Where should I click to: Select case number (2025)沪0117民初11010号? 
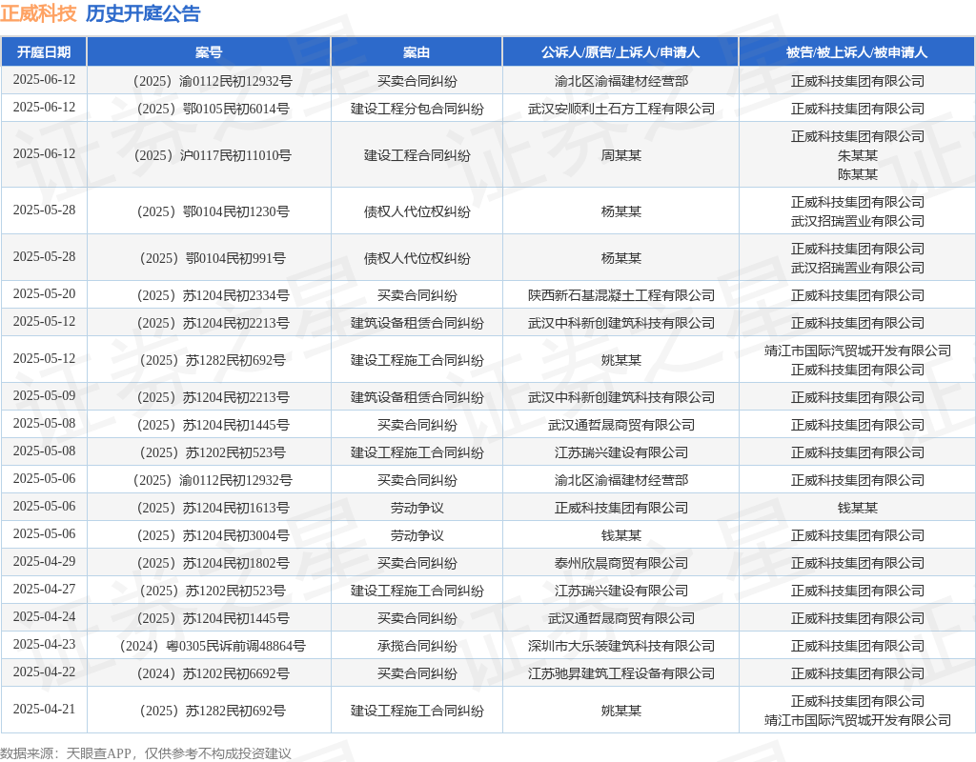213,155
